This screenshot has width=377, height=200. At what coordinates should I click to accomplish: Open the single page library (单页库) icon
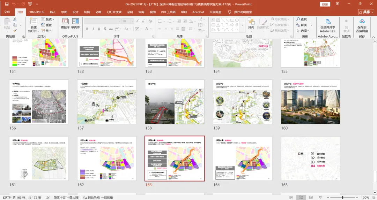pos(75,21)
